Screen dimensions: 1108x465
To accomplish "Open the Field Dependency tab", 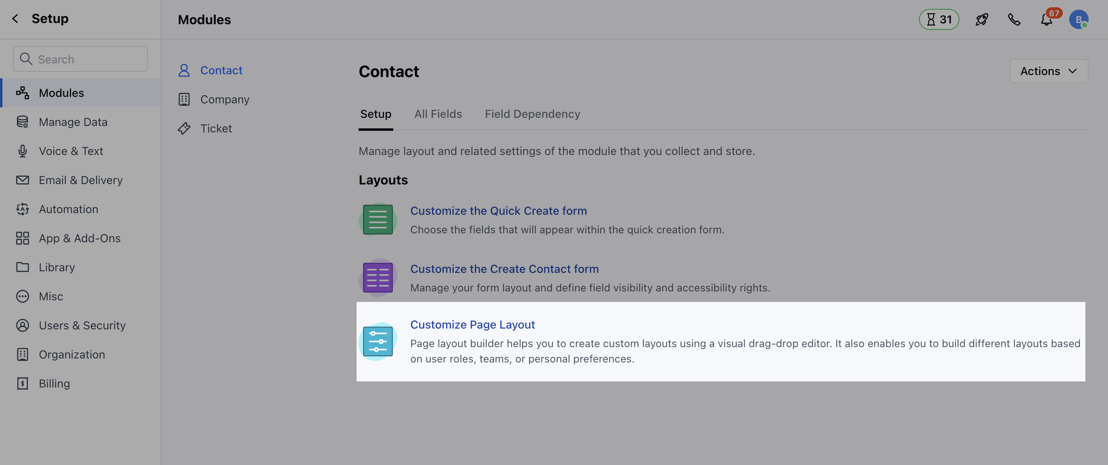I will coord(533,113).
